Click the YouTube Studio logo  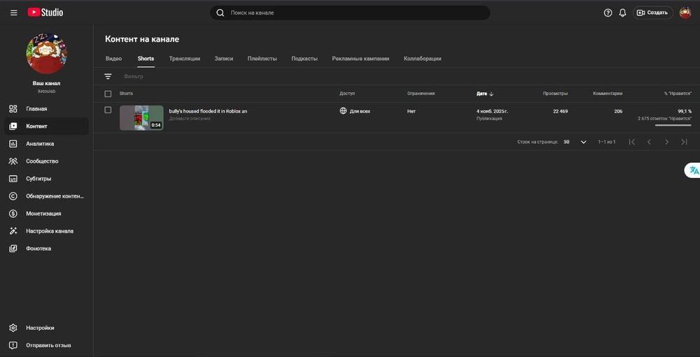45,13
